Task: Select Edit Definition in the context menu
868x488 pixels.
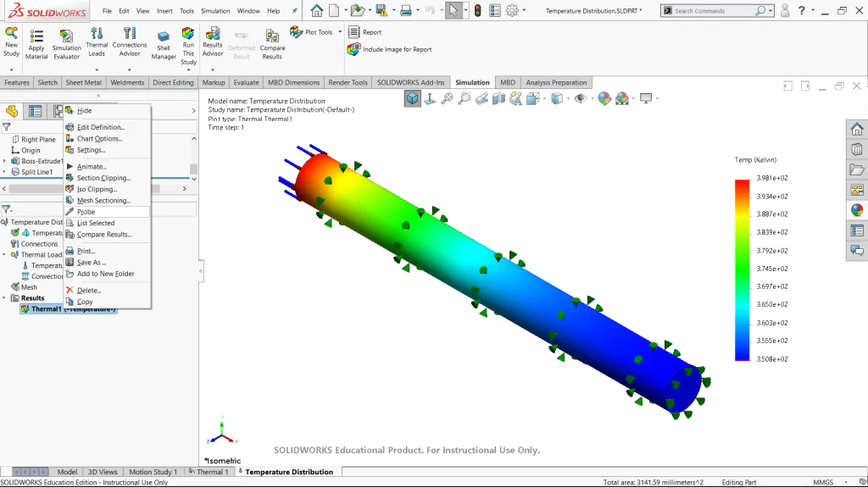Action: coord(107,127)
